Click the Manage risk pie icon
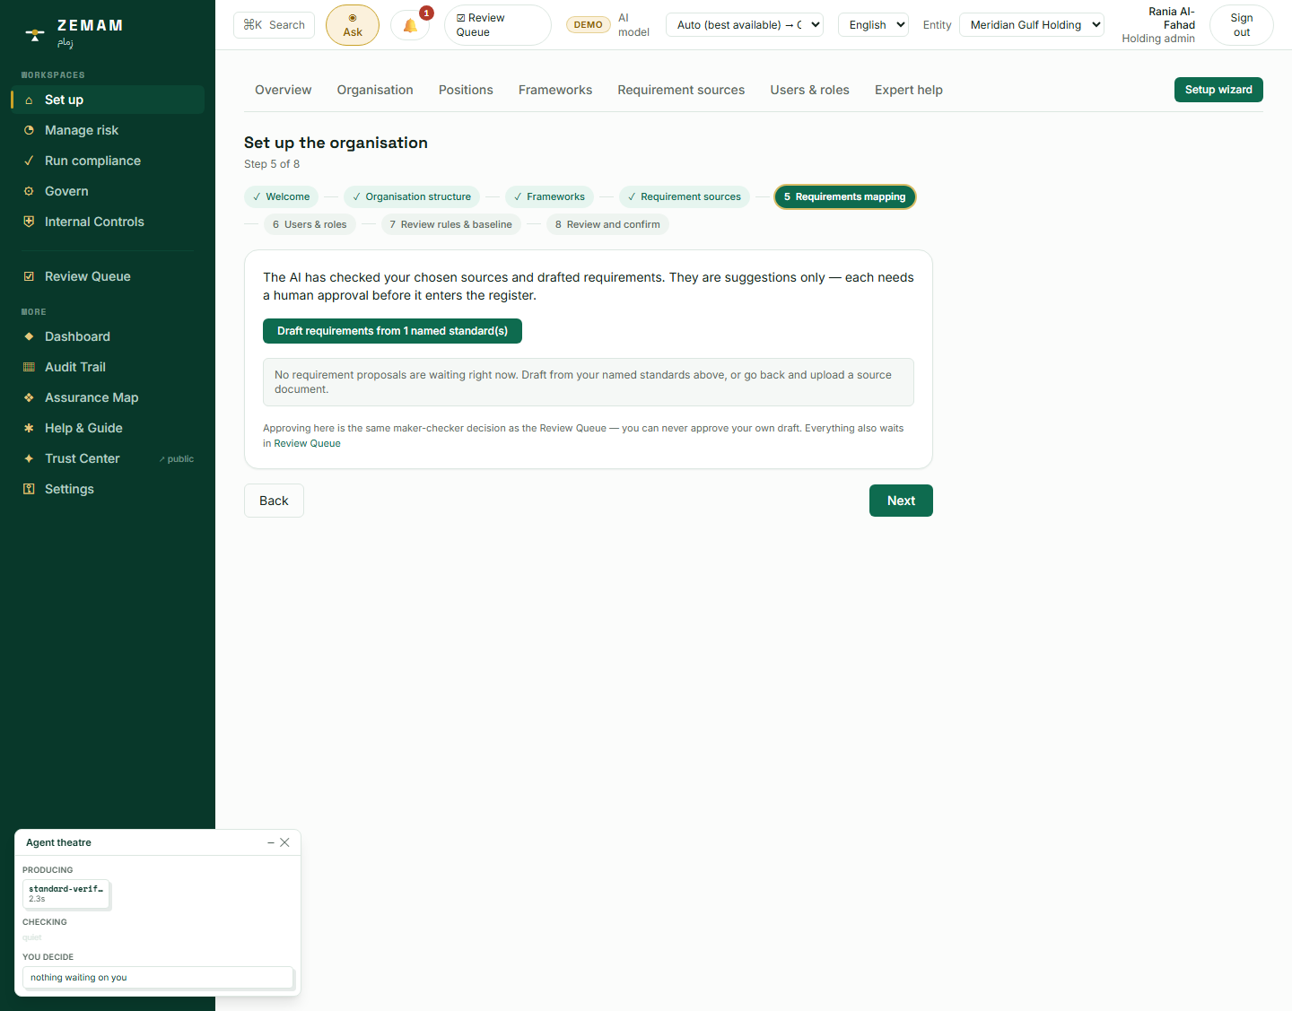Image resolution: width=1292 pixels, height=1011 pixels. pyautogui.click(x=29, y=130)
